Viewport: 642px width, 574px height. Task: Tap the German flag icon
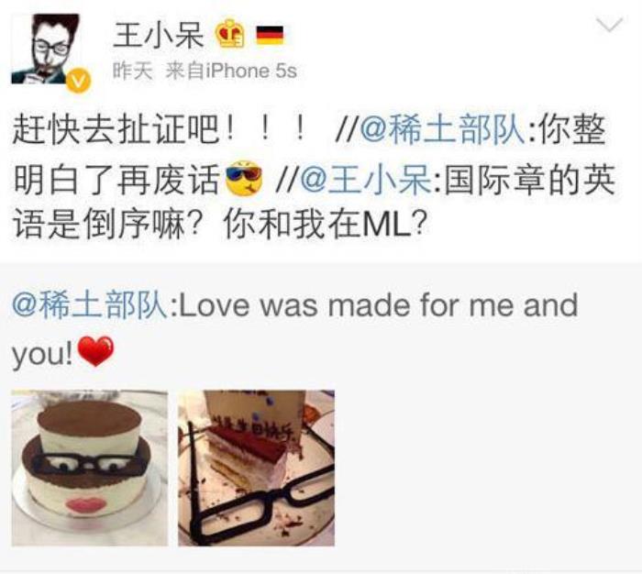[x=270, y=35]
